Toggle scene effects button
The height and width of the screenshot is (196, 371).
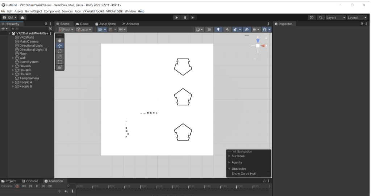click(x=235, y=30)
